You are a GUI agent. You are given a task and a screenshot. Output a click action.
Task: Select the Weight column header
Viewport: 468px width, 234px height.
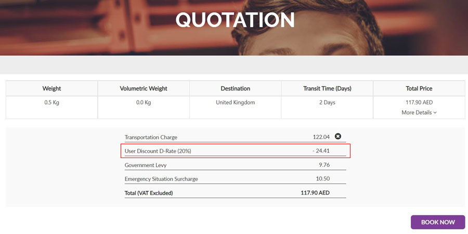tap(51, 88)
